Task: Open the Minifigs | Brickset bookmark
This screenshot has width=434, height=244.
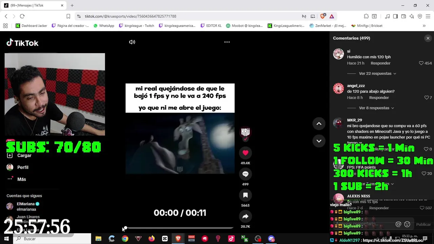Action: 367,26
